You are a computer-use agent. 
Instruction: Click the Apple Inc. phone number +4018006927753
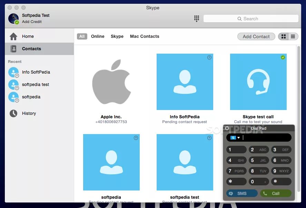click(x=111, y=122)
